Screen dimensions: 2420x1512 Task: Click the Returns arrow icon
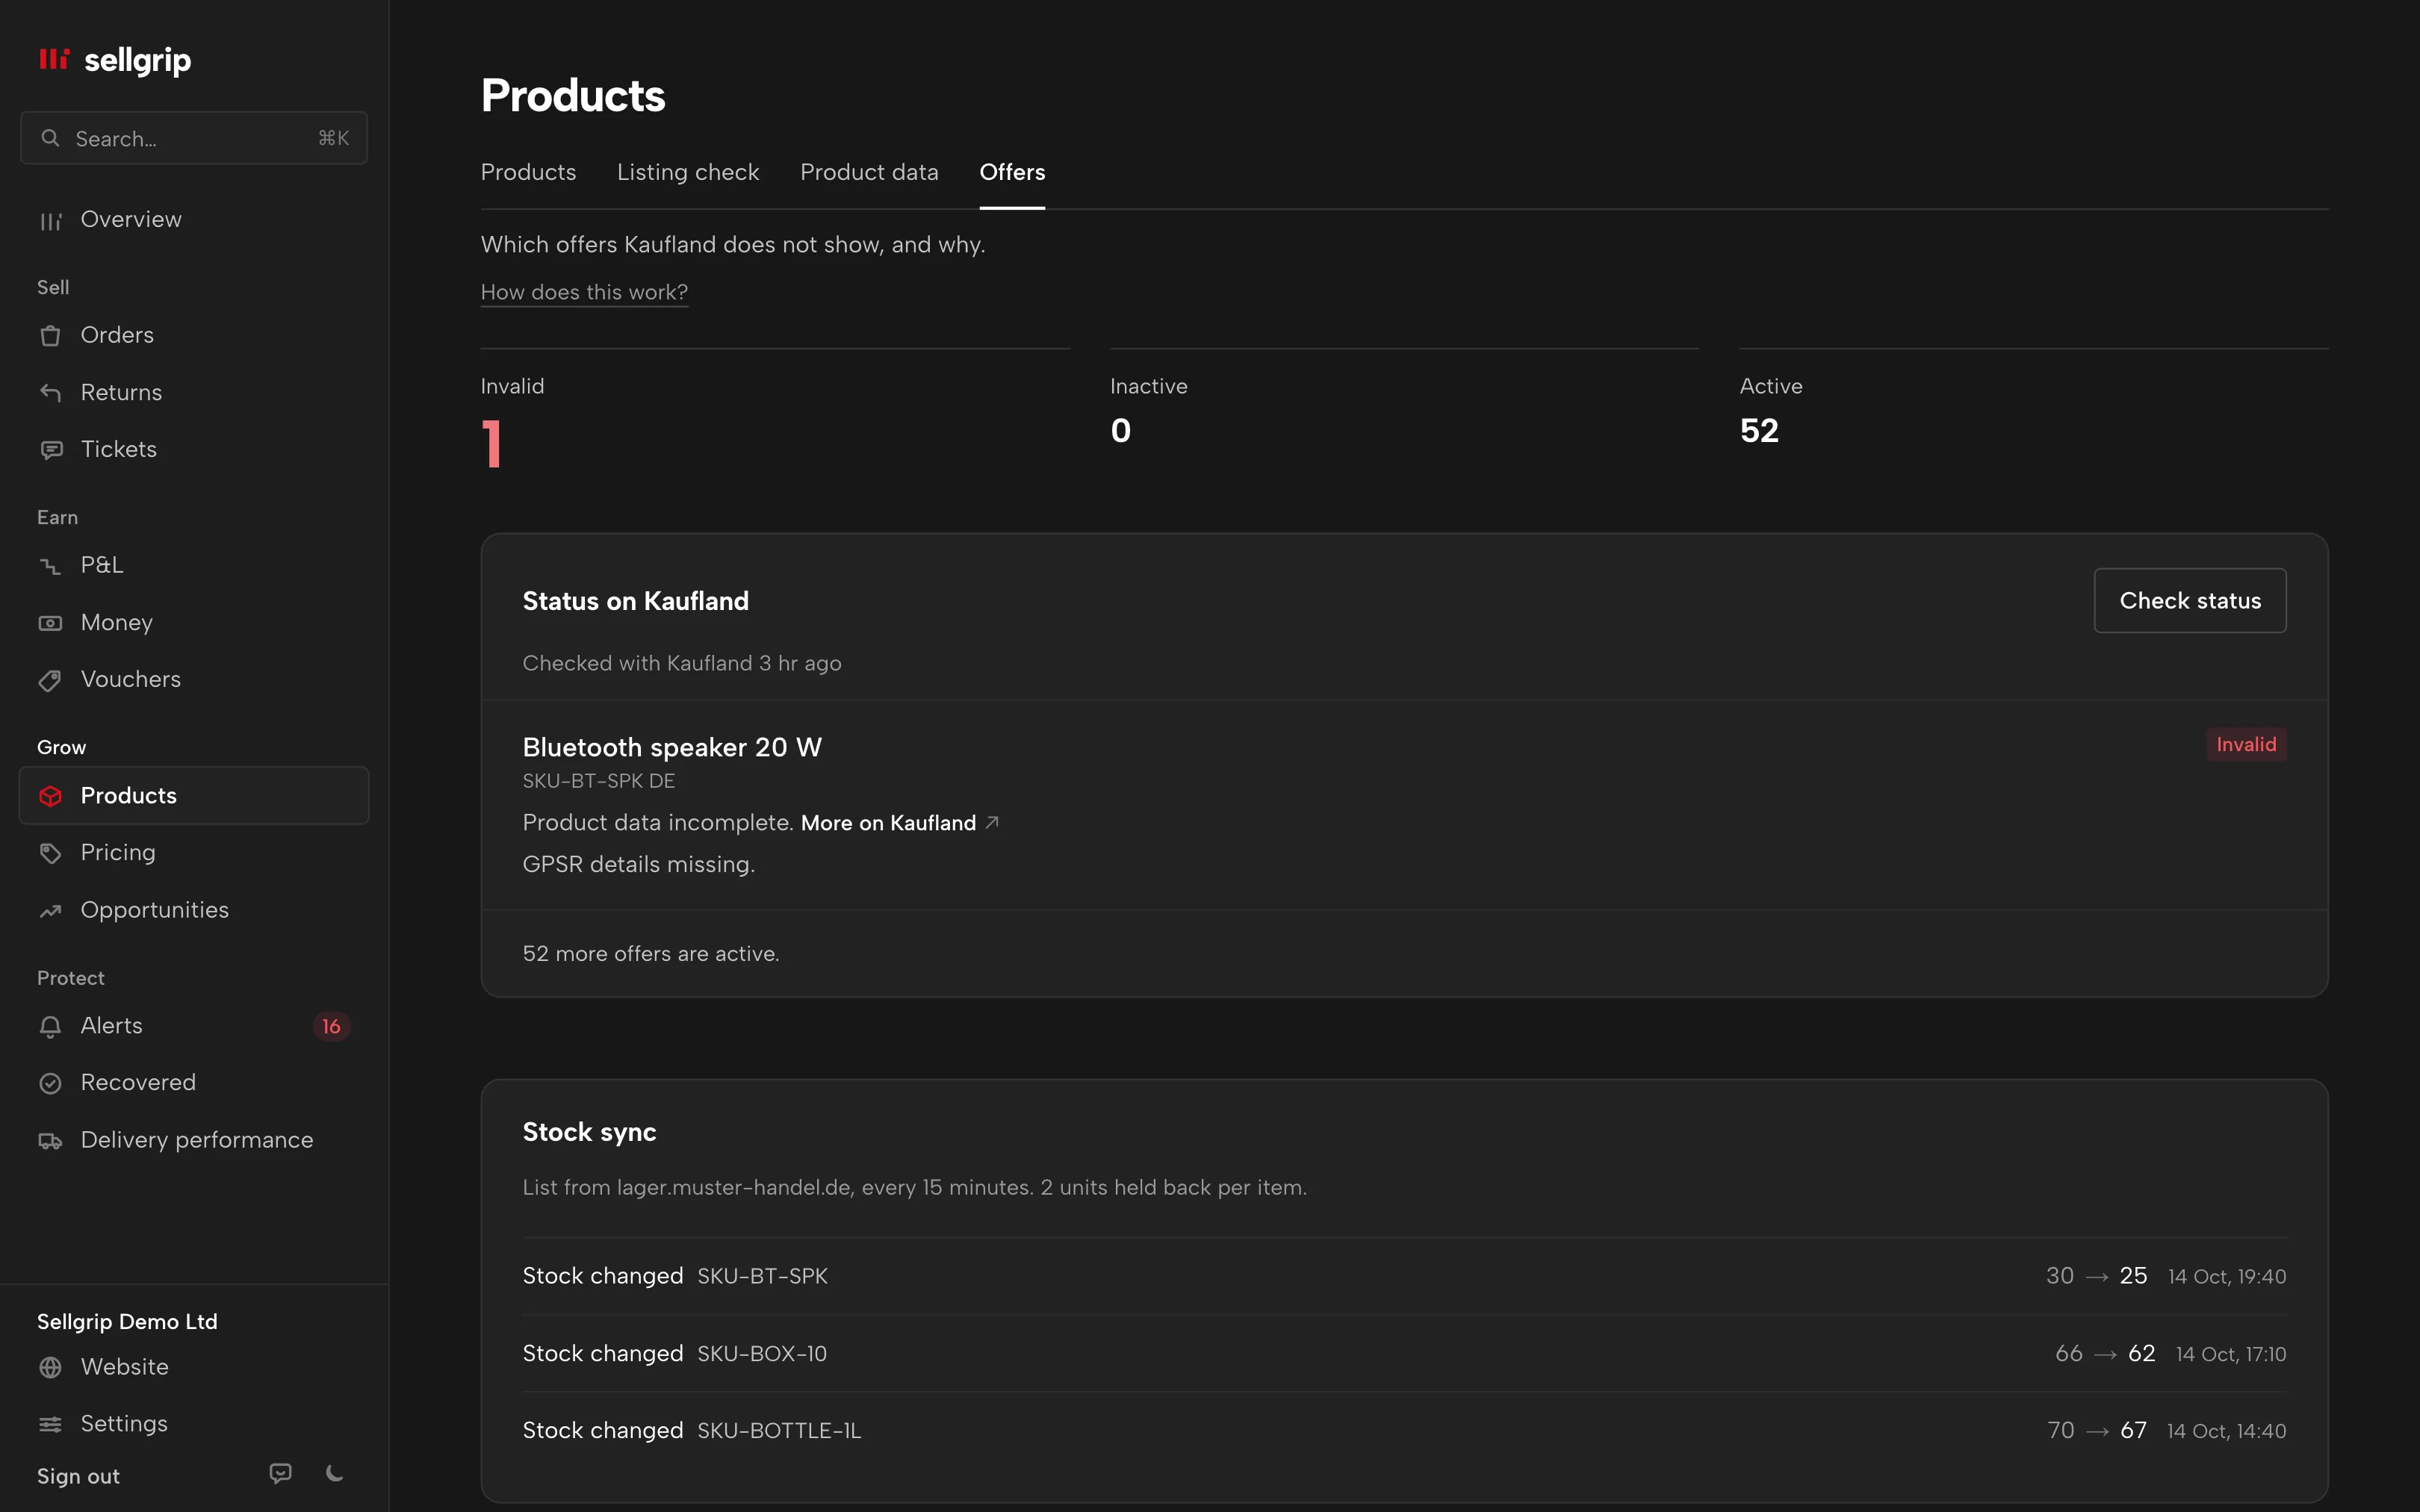pyautogui.click(x=50, y=393)
